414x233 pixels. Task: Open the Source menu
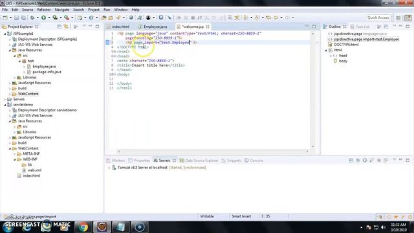[x=27, y=10]
